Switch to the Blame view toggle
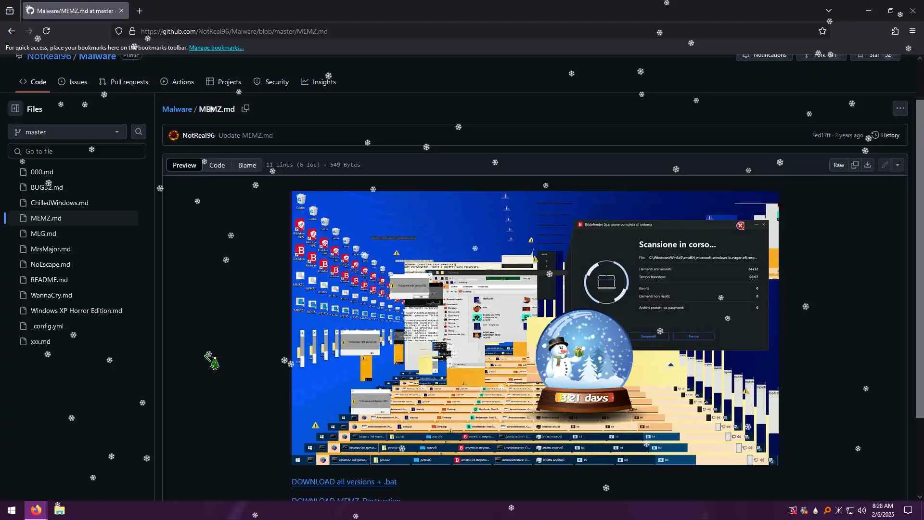This screenshot has width=924, height=520. 247,165
